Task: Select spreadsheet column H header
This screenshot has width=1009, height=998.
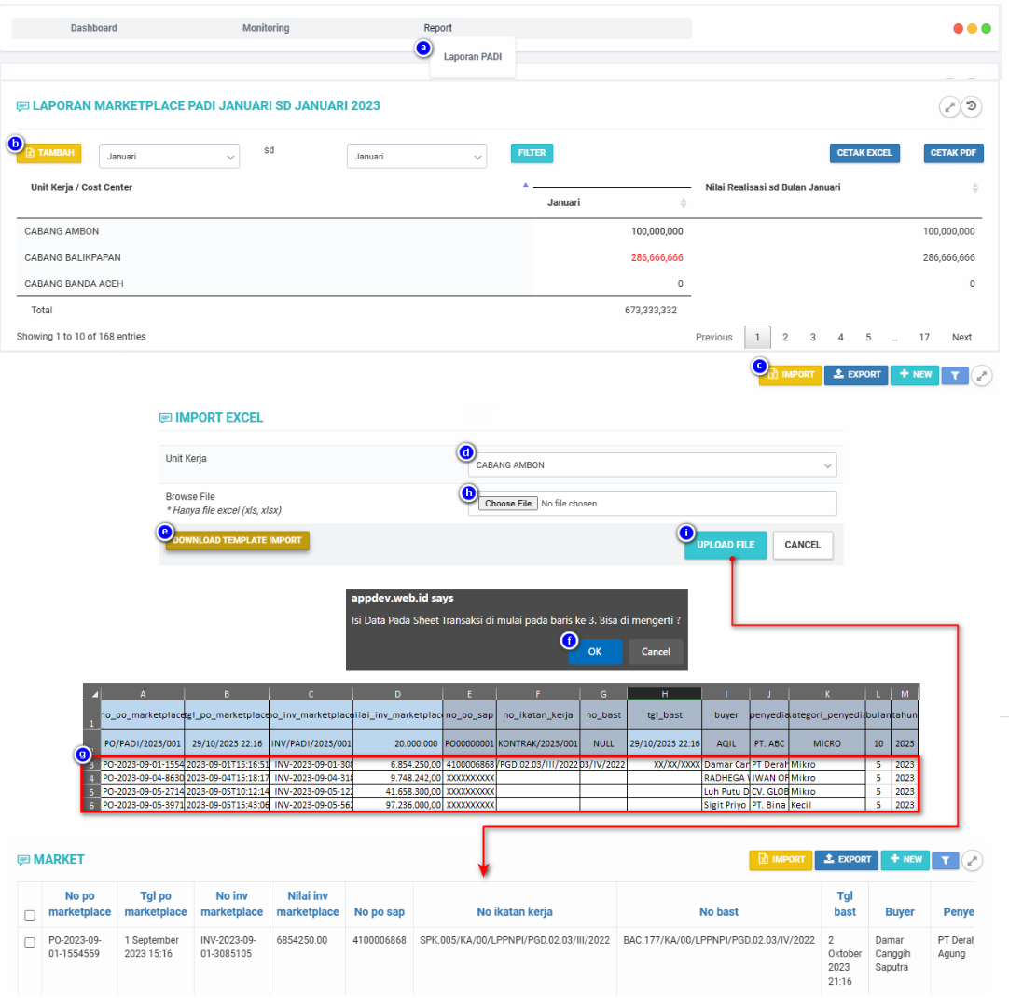Action: 664,694
